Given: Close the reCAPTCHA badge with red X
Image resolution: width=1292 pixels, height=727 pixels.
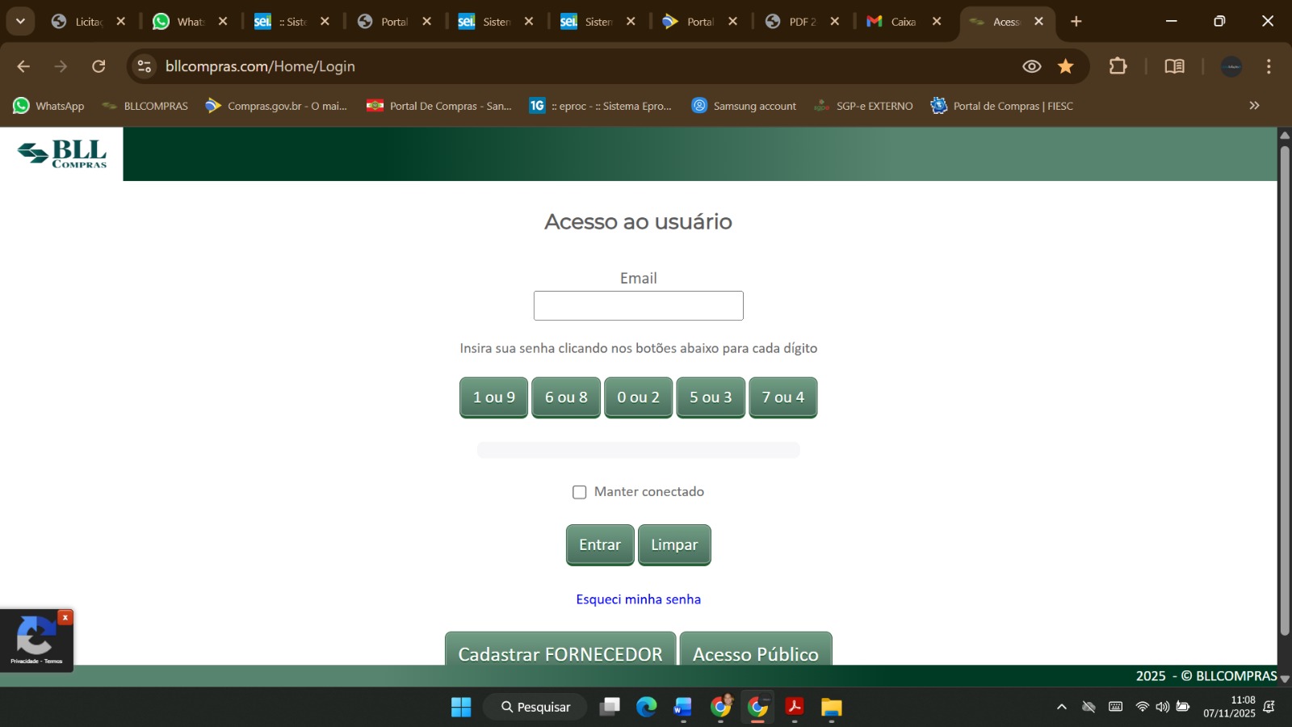Looking at the screenshot, I should click(x=65, y=617).
